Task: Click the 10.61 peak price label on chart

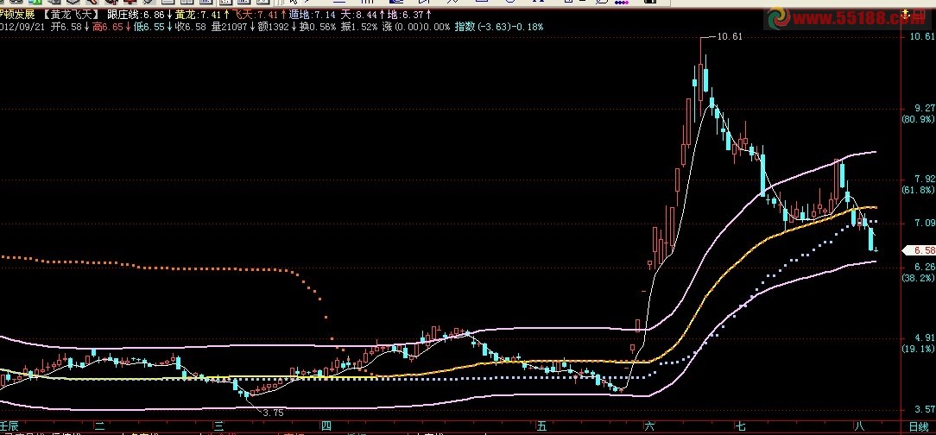Action: pos(730,36)
